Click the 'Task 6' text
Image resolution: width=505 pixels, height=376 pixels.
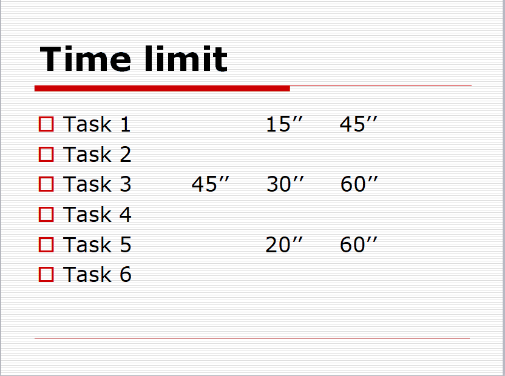pos(97,275)
